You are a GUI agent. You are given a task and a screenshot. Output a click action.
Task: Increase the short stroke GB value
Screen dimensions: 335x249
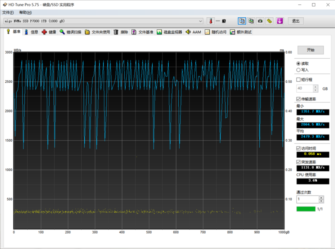pyautogui.click(x=315, y=87)
